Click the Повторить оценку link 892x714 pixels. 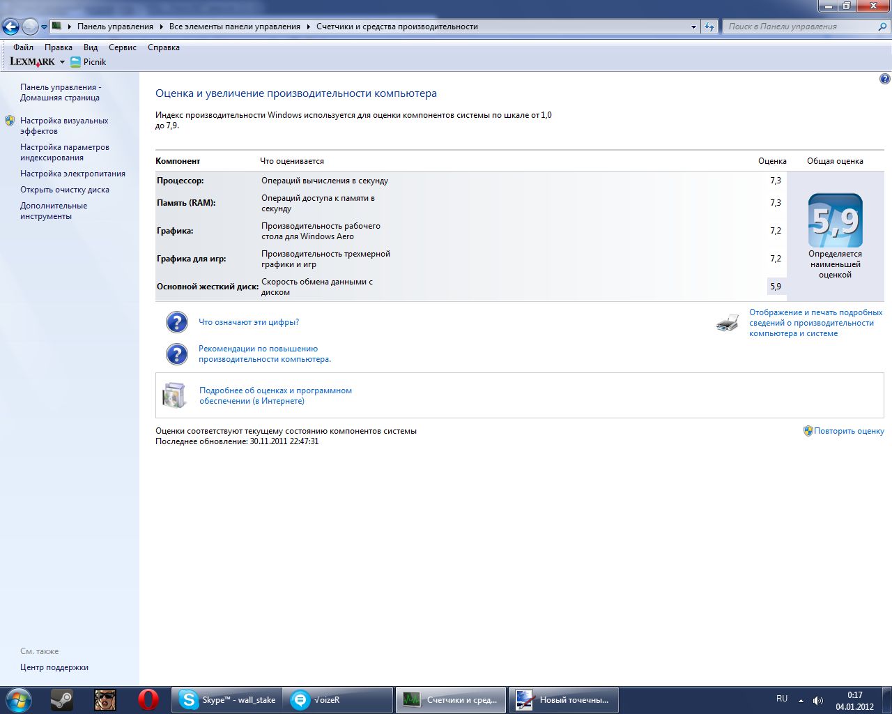click(x=849, y=431)
